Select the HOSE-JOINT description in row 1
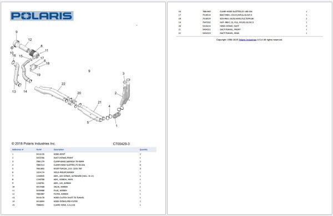333x216 pixels. click(59, 155)
